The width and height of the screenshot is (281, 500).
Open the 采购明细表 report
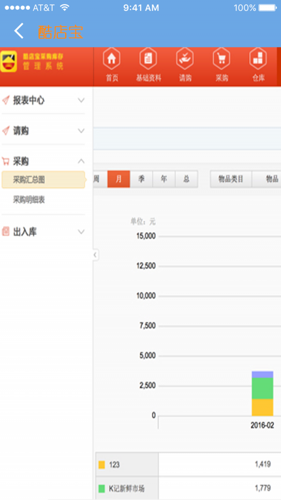click(x=29, y=200)
